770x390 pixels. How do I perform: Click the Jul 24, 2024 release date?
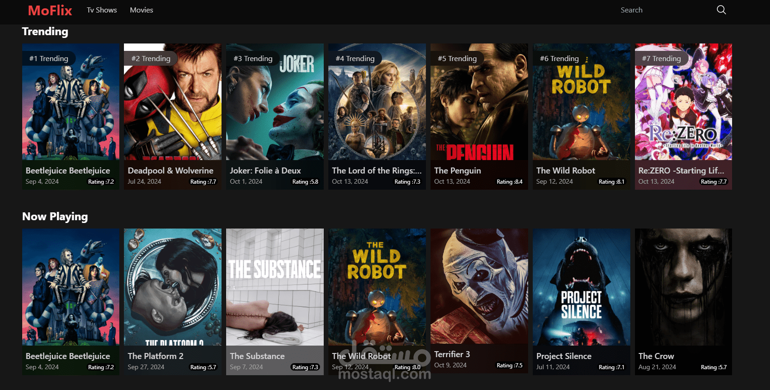pos(144,181)
